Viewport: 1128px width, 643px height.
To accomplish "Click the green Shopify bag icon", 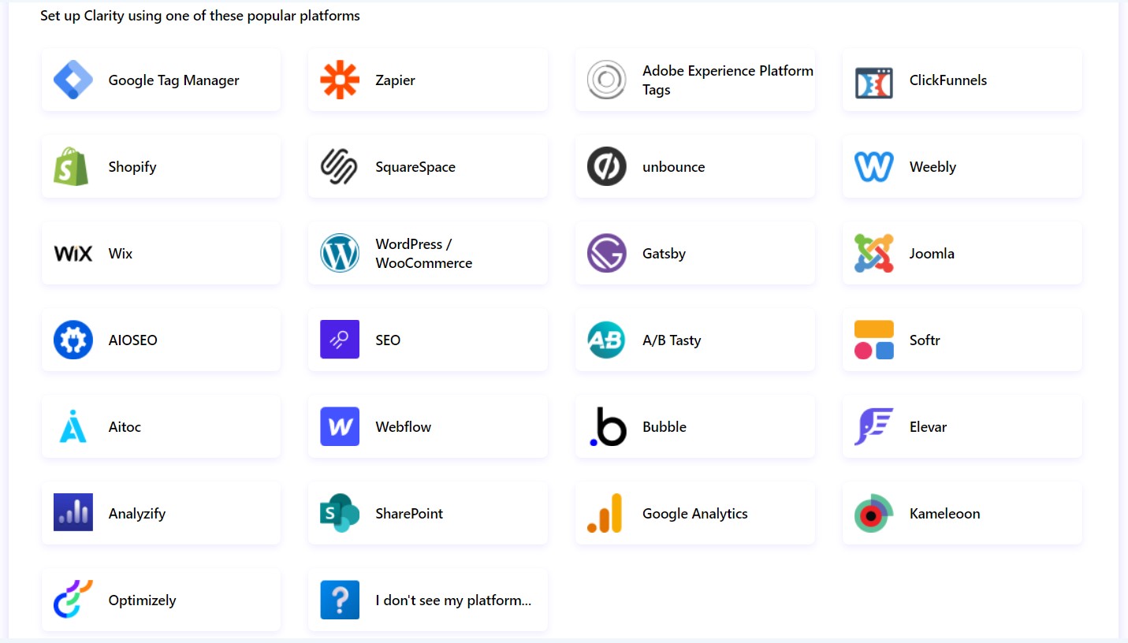I will [x=72, y=166].
